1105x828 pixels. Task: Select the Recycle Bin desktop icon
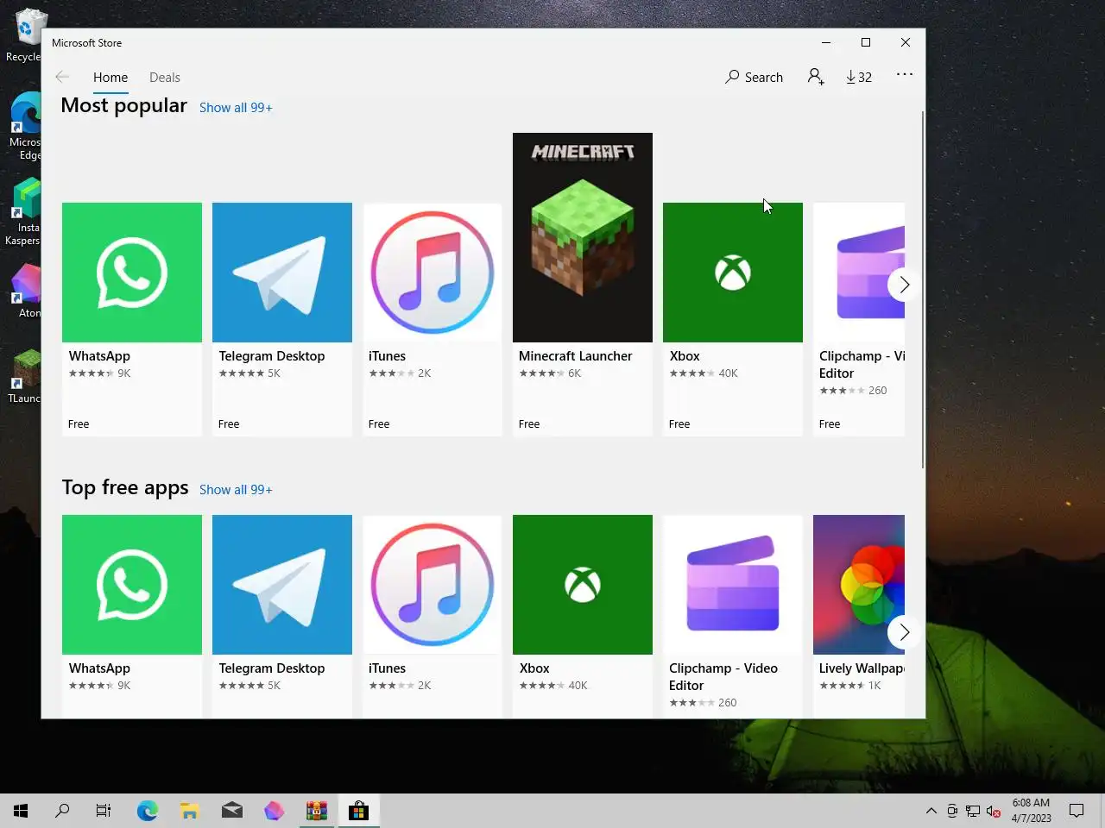pos(24,35)
